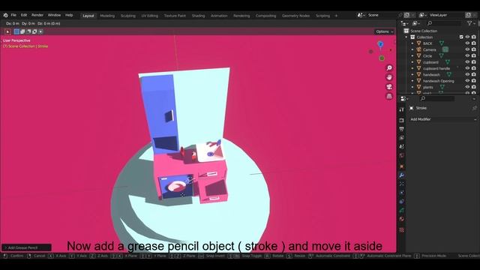Switch to the Layout workspace tab
Image resolution: width=480 pixels, height=270 pixels.
click(88, 16)
